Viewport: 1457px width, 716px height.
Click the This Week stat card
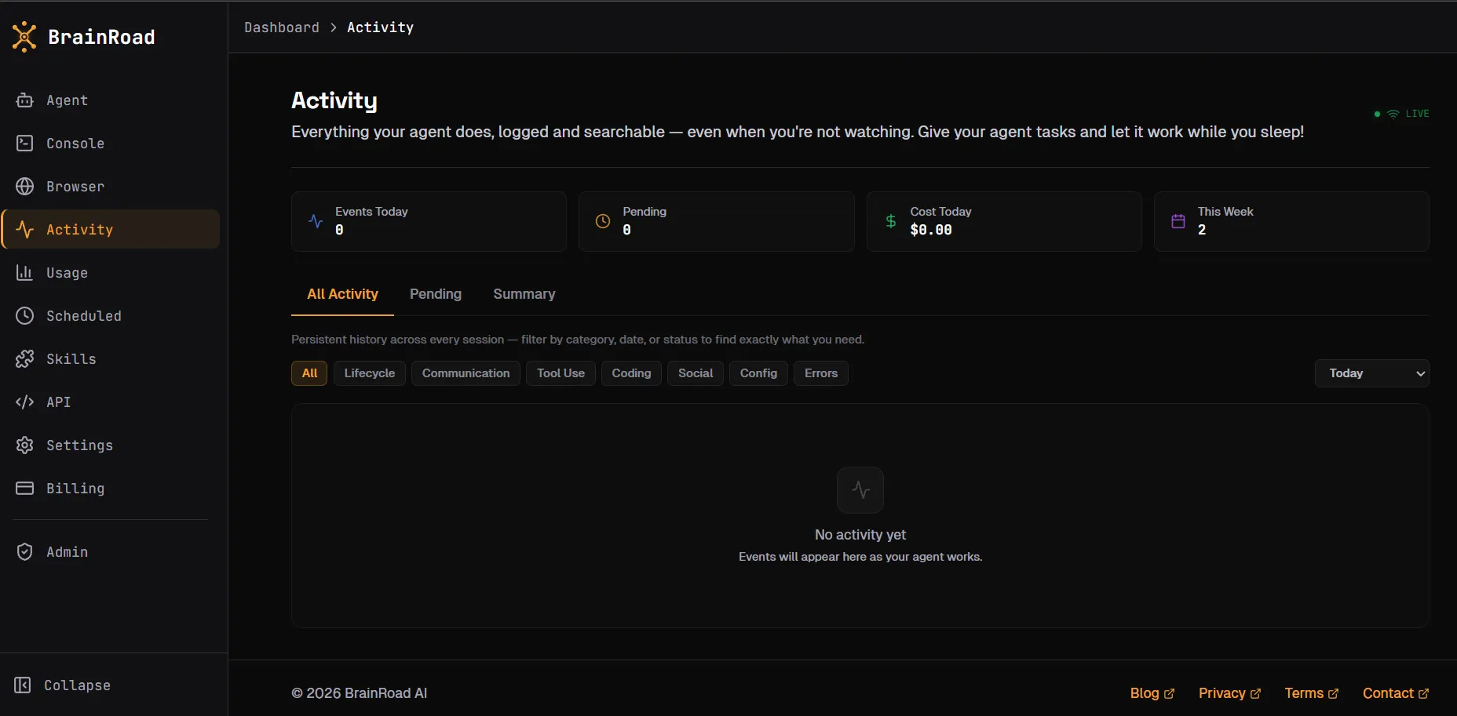(1291, 221)
